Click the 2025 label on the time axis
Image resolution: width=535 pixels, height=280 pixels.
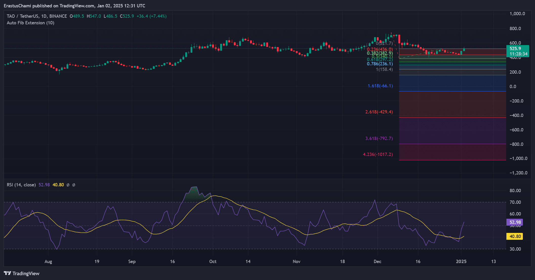click(461, 262)
